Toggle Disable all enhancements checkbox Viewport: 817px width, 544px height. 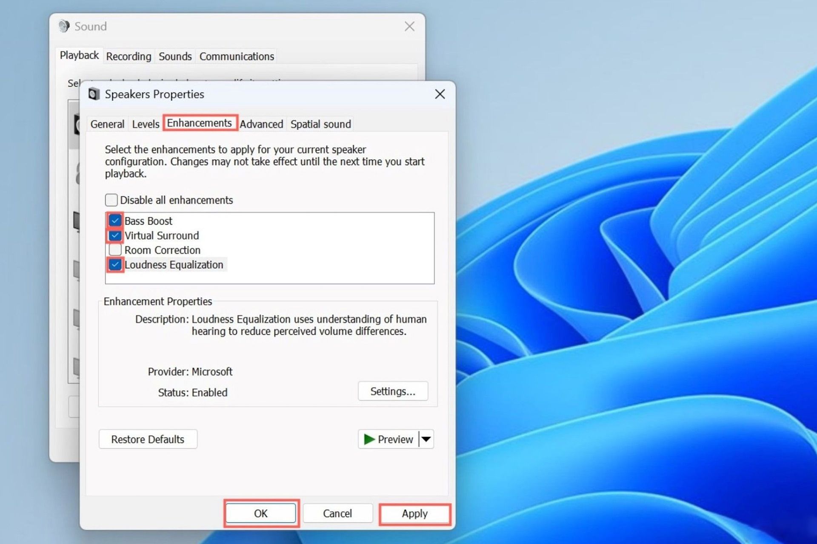[112, 200]
